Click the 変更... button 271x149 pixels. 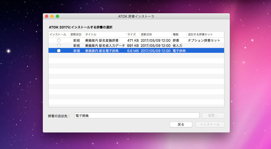pyautogui.click(x=213, y=116)
